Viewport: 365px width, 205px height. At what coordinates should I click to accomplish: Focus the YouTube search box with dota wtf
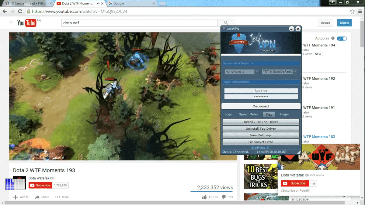[139, 23]
